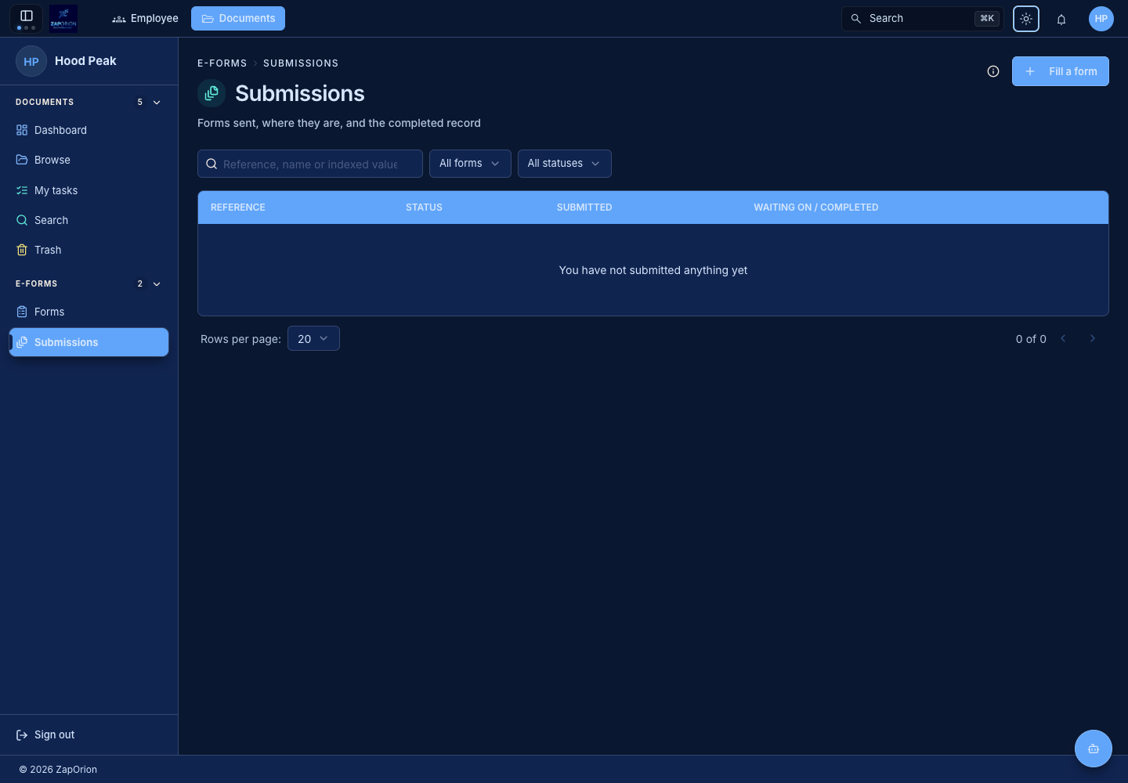The width and height of the screenshot is (1128, 783).
Task: Click the E-Forms breadcrumb link
Action: coord(222,63)
